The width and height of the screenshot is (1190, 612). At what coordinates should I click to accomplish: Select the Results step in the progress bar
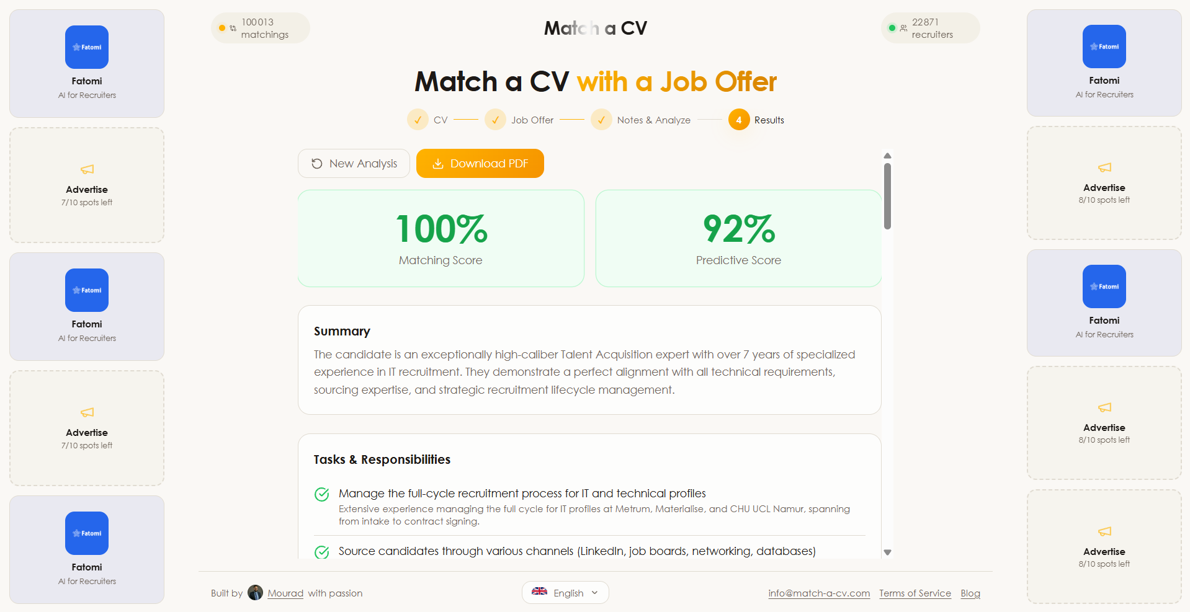[x=738, y=120]
